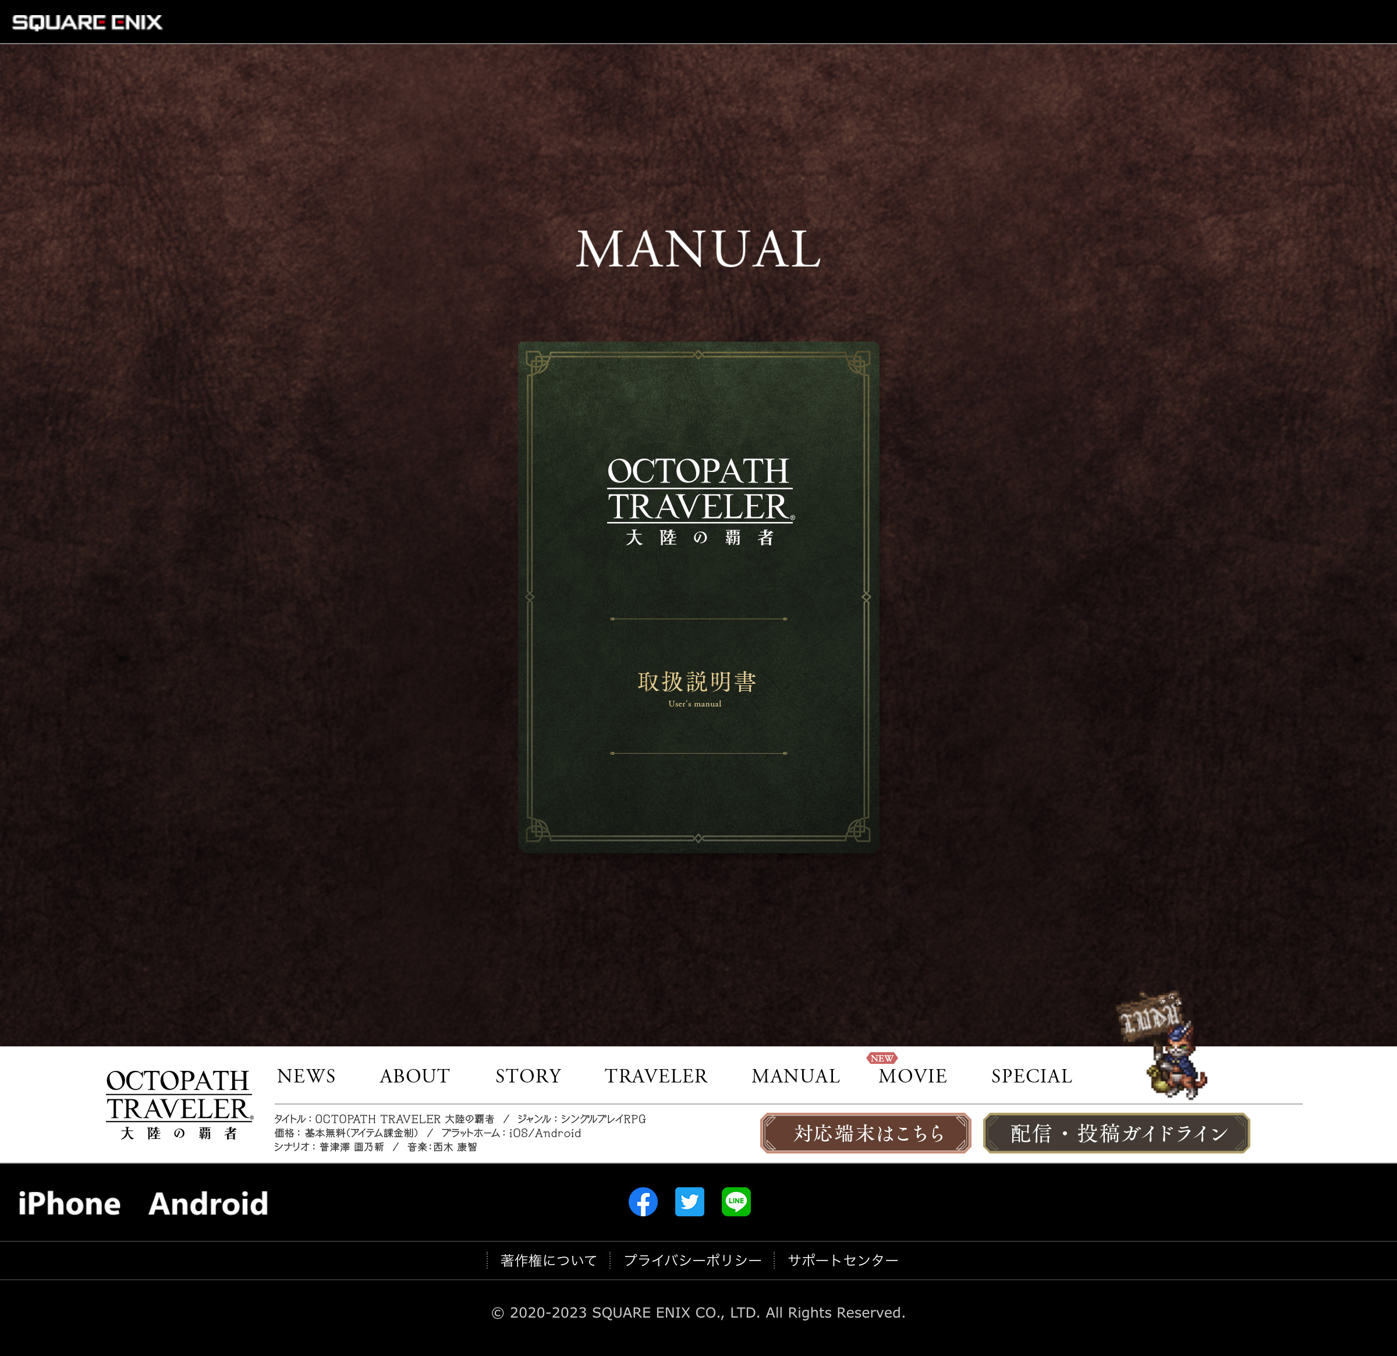This screenshot has height=1356, width=1397.
Task: Open the Android download link
Action: pos(208,1204)
